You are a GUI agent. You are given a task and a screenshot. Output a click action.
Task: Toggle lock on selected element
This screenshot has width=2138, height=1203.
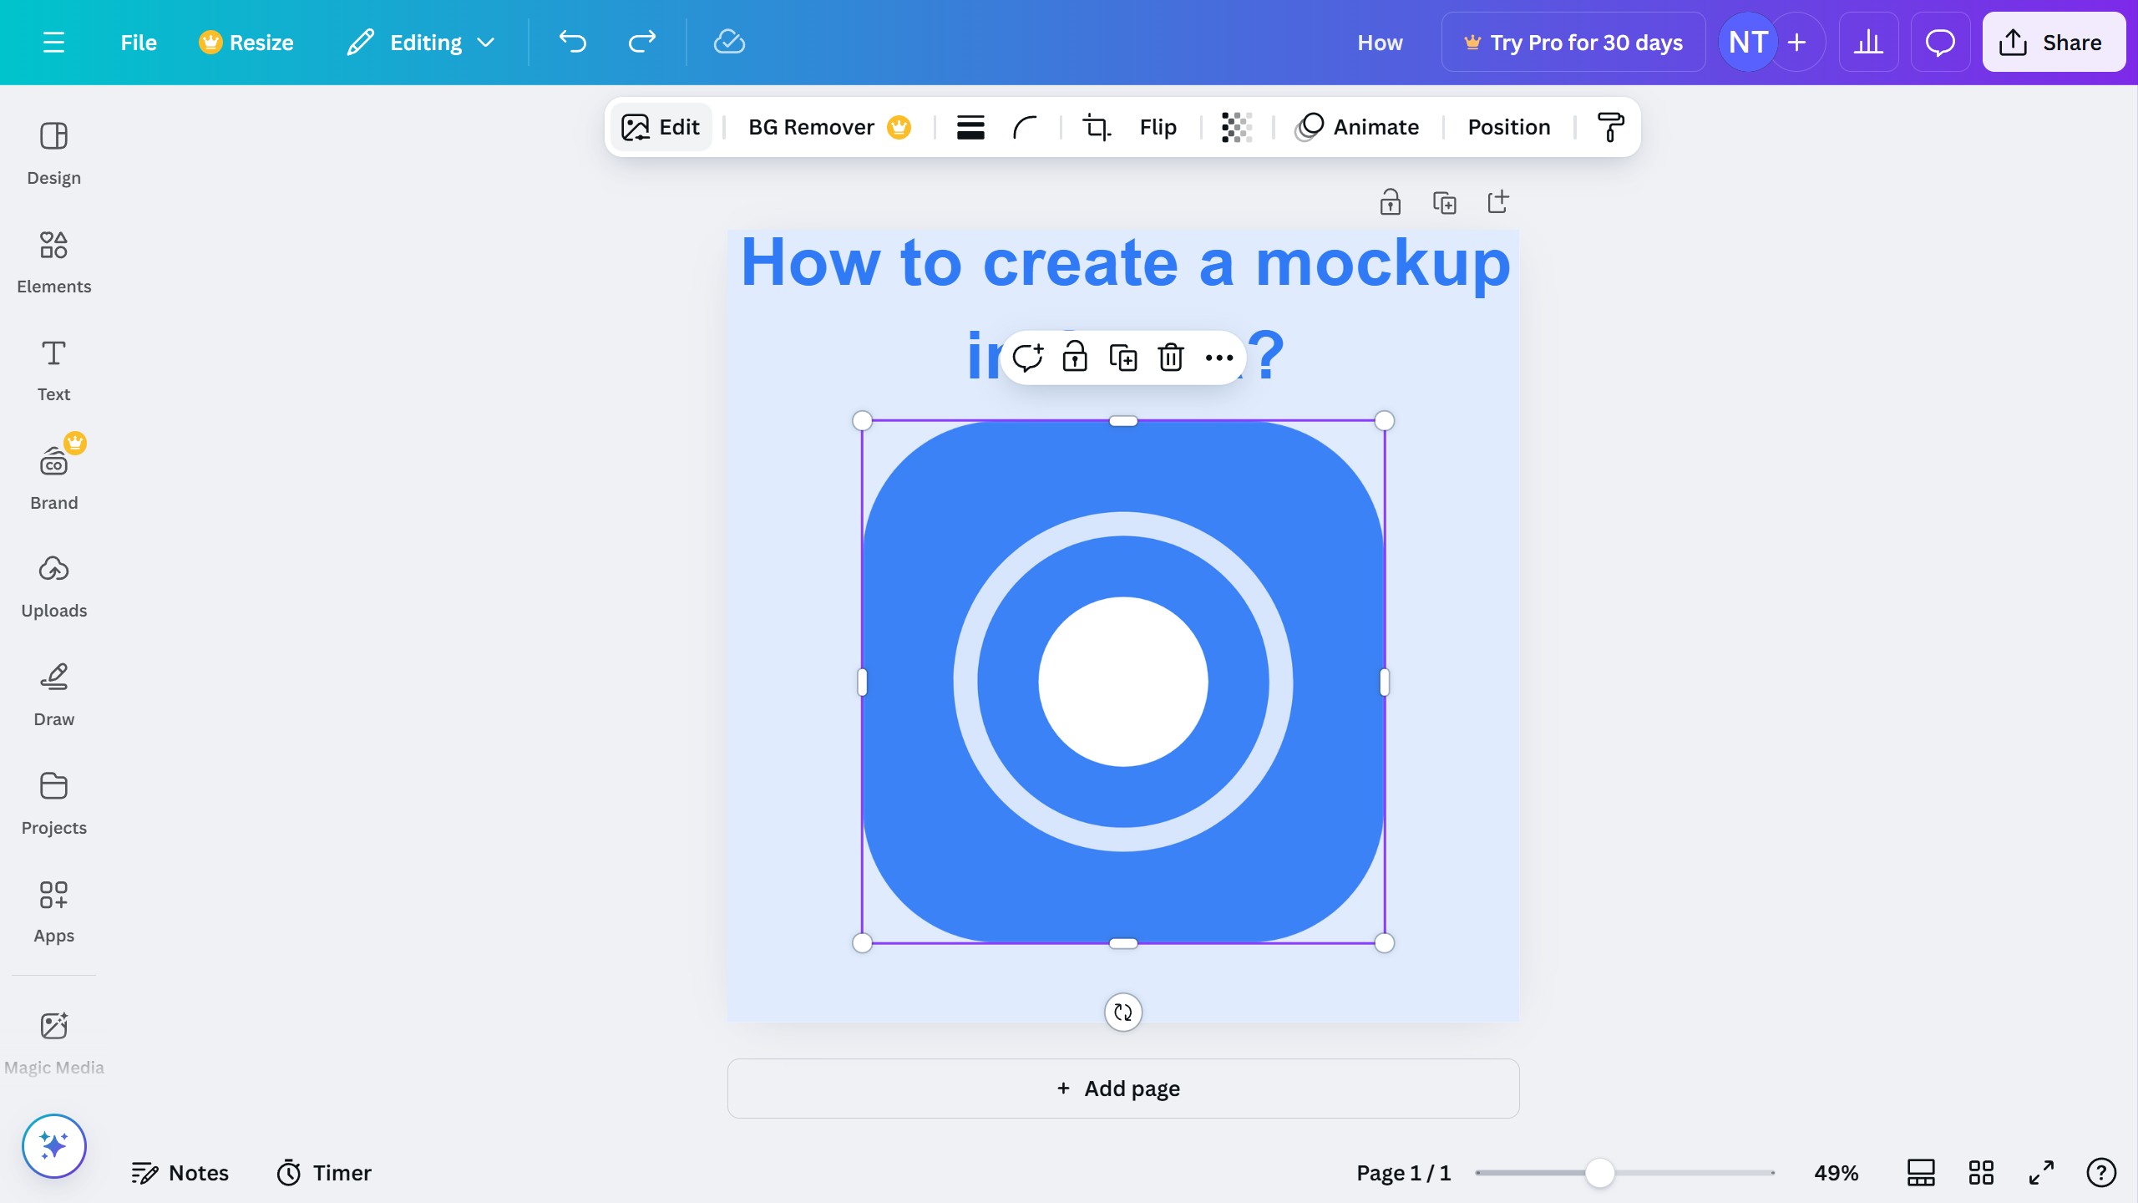(x=1075, y=358)
